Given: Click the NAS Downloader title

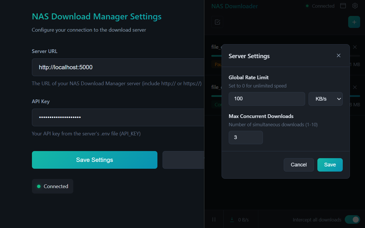Looking at the screenshot, I should [x=234, y=6].
